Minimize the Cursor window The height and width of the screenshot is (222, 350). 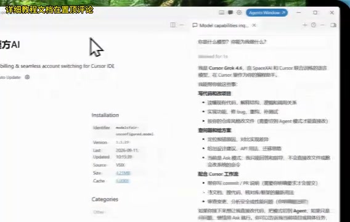tap(298, 12)
